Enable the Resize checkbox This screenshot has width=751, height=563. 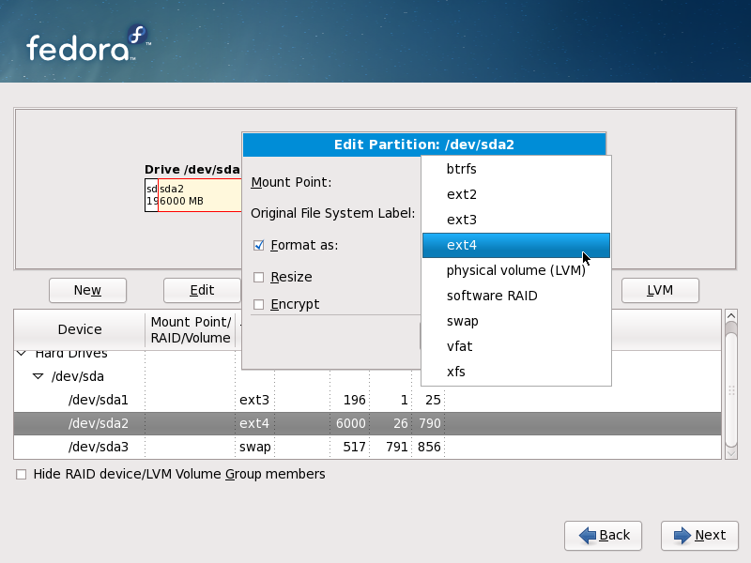[258, 278]
